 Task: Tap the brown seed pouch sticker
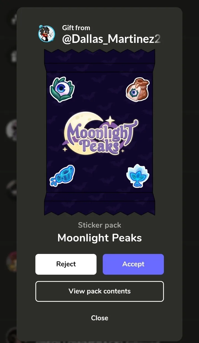click(x=138, y=90)
